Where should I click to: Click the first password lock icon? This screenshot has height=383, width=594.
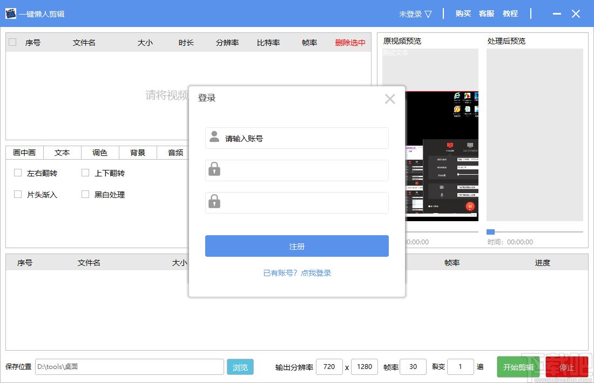pos(214,170)
